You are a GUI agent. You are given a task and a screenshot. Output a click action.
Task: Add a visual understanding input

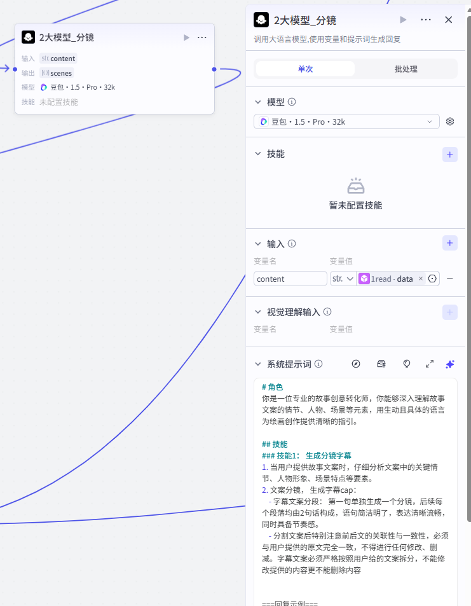pos(450,312)
